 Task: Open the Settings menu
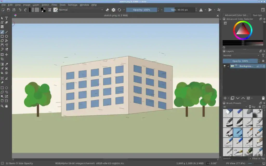coord(72,5)
